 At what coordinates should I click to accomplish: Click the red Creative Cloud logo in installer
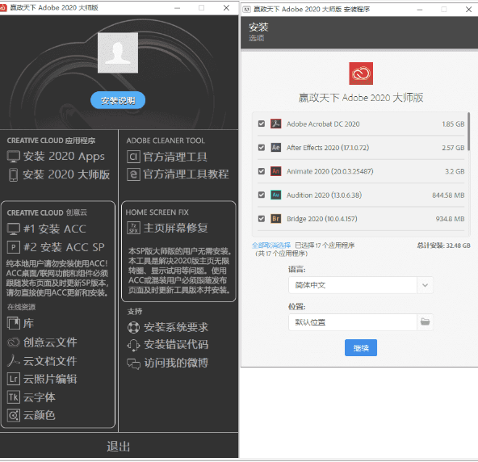pyautogui.click(x=361, y=73)
